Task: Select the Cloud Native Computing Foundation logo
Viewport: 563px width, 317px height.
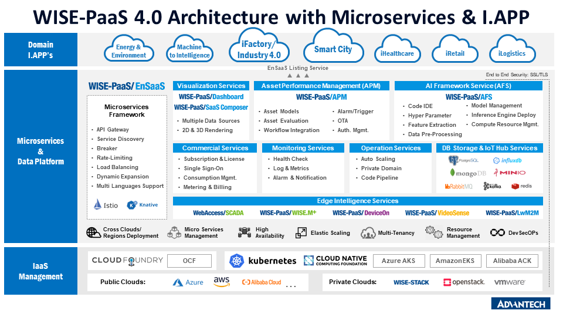Action: (x=335, y=261)
